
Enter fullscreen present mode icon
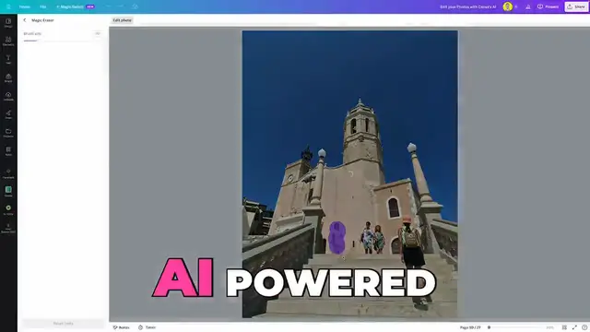point(574,327)
